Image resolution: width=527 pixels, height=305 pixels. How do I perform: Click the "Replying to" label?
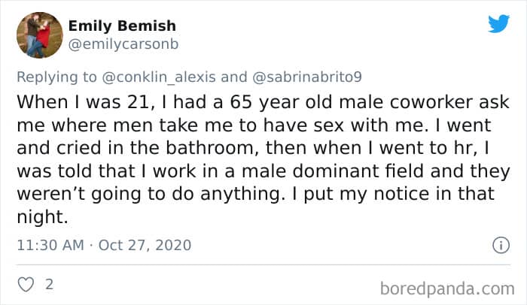point(57,78)
